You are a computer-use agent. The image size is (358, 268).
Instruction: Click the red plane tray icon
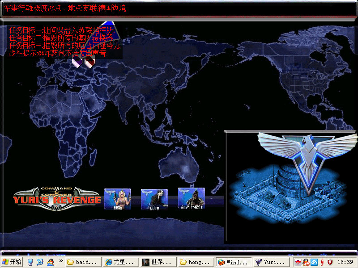[x=298, y=262]
